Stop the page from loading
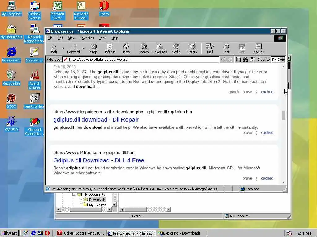 [93, 48]
